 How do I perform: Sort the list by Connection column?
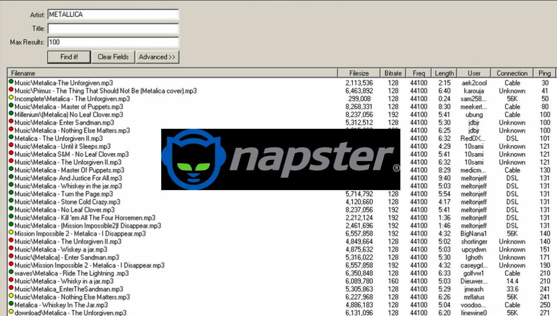point(512,73)
